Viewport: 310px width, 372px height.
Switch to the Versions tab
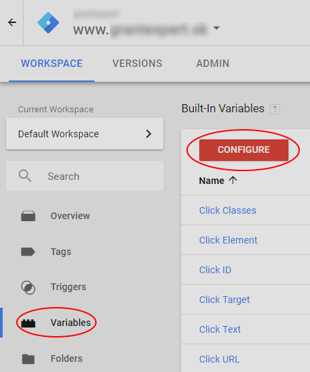[x=137, y=64]
